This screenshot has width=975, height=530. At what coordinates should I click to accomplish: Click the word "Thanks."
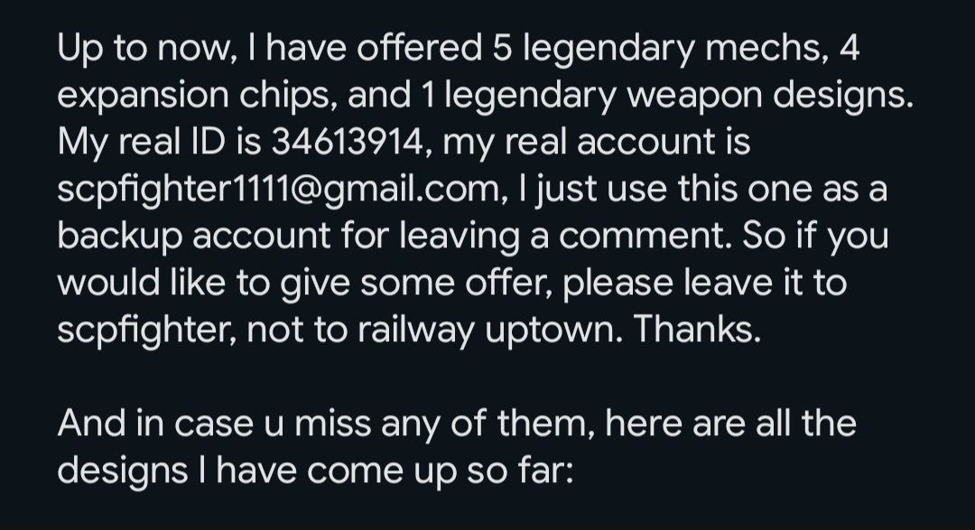click(697, 329)
